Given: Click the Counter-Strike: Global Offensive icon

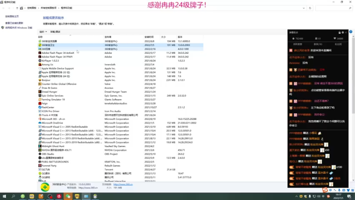Looking at the screenshot, I should 40,84.
